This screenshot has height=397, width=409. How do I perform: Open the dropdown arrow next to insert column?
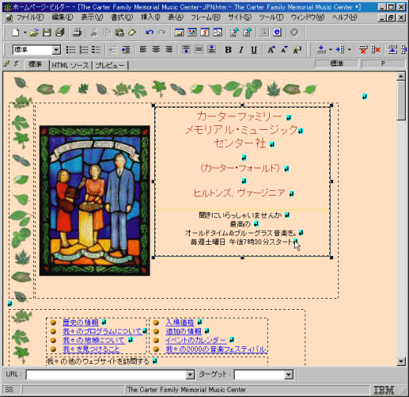coord(349,49)
